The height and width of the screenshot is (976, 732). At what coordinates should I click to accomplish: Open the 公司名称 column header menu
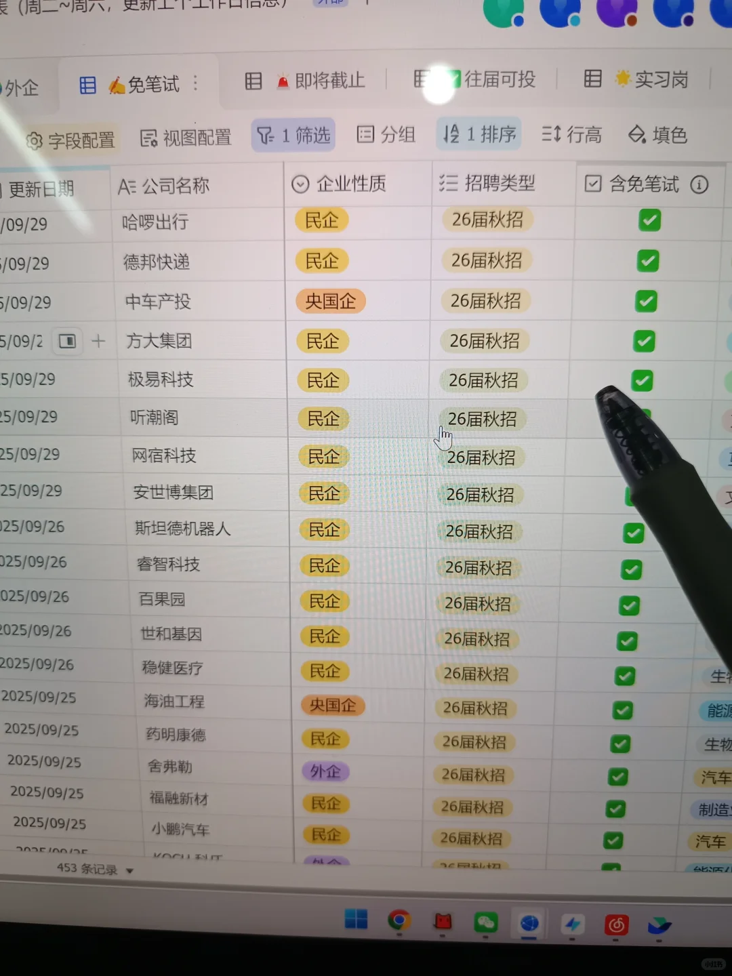[197, 186]
